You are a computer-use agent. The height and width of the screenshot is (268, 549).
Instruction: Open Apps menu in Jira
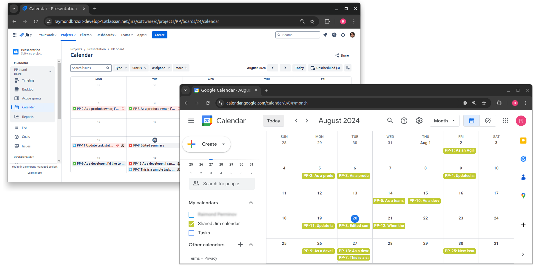142,35
